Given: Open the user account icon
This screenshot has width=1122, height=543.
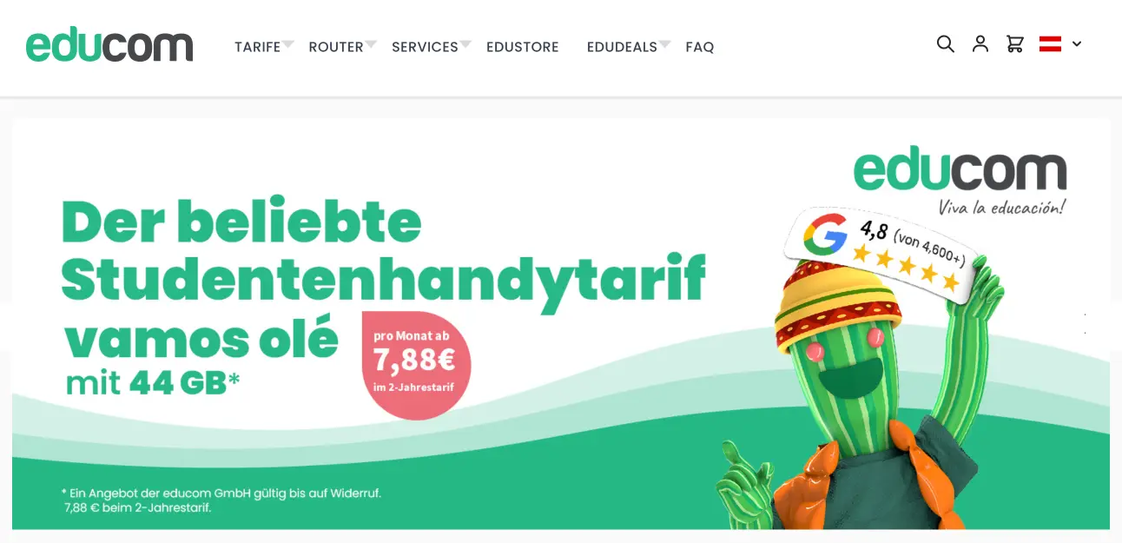Looking at the screenshot, I should (980, 43).
